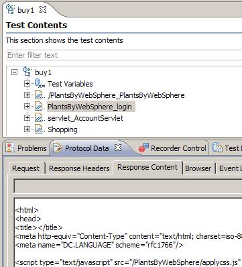Expand the Test Variables node
Screen dimensions: 242x267
pos(27,83)
